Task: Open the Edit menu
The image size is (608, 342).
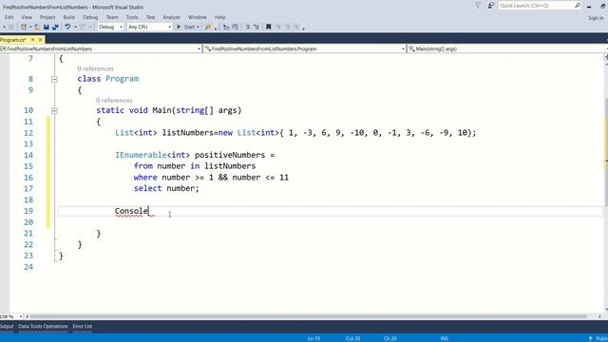Action: coord(9,17)
